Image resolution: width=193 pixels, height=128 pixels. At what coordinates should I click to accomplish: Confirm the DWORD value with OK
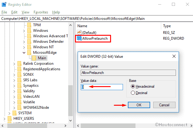139,105
